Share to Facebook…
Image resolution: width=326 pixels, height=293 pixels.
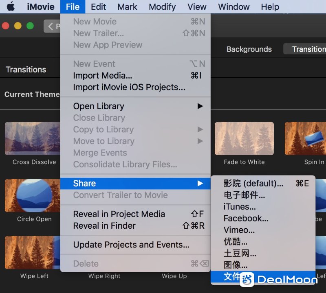pos(263,218)
